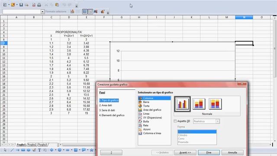Expand the chart formatting toolbar overflow arrow
Viewport: 277px width, 156px height.
[108, 13]
